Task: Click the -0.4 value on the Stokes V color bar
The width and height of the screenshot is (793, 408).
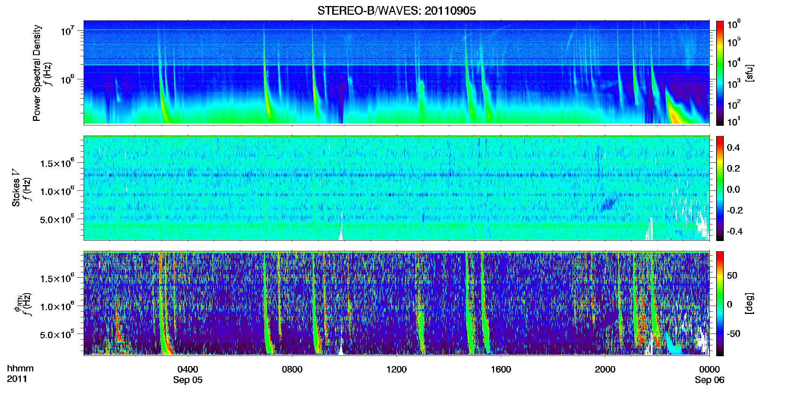Action: tap(735, 231)
